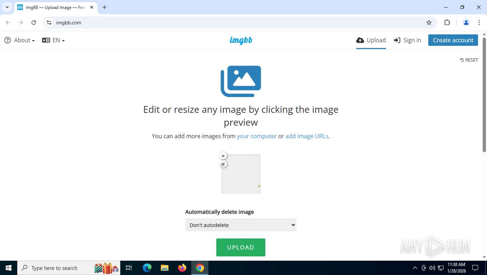Open the network icon in system tray
This screenshot has height=275, width=487.
(441, 268)
